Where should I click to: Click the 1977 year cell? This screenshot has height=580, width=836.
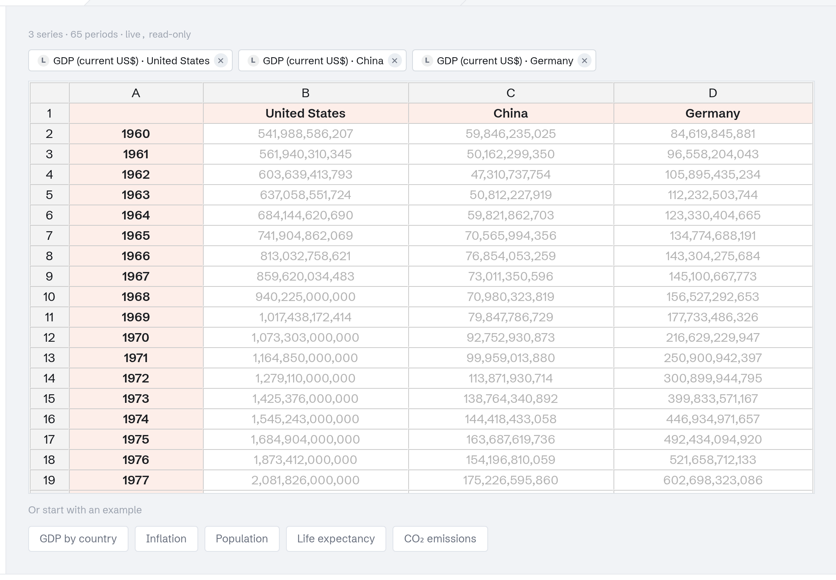[136, 480]
